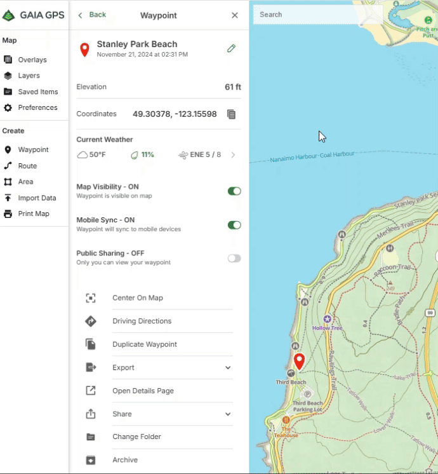The width and height of the screenshot is (438, 474).
Task: Toggle Map Visibility switch off
Action: [x=234, y=191]
